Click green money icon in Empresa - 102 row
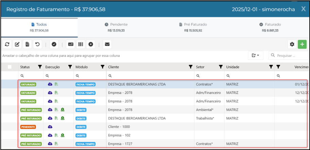The image size is (310, 150). 63,135
